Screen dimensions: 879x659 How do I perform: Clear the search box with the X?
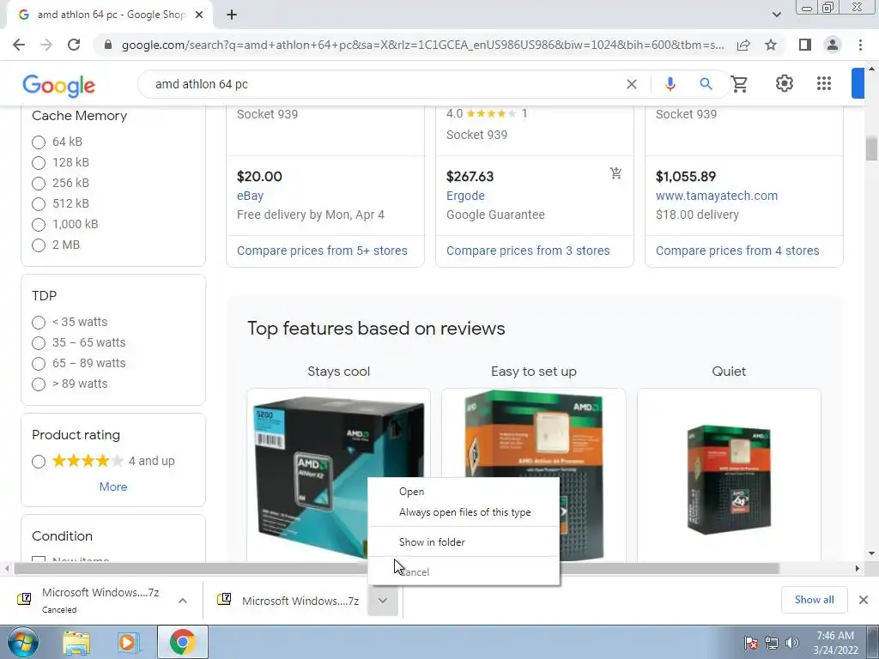pos(632,84)
